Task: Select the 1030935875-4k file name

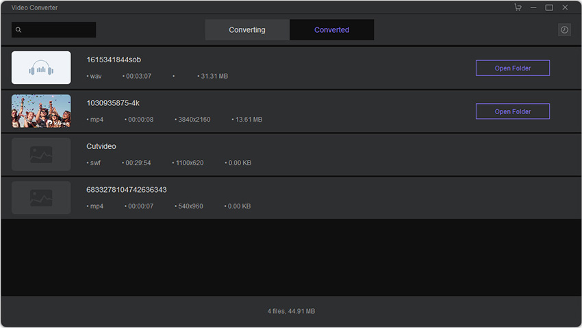Action: point(114,103)
